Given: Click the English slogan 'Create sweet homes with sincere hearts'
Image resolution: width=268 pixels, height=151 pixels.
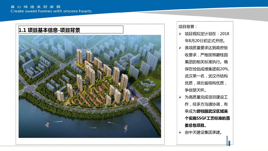Looking at the screenshot, I should pyautogui.click(x=51, y=11).
